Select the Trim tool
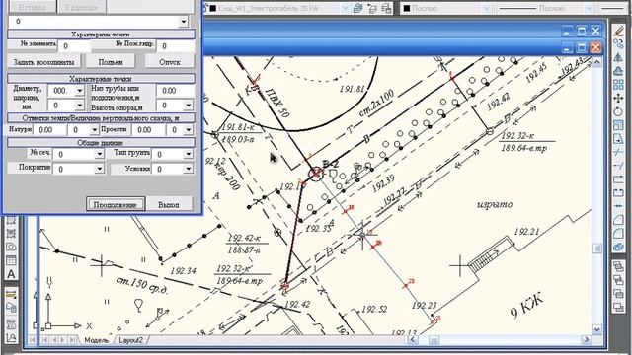The height and width of the screenshot is (355, 632). pyautogui.click(x=618, y=152)
